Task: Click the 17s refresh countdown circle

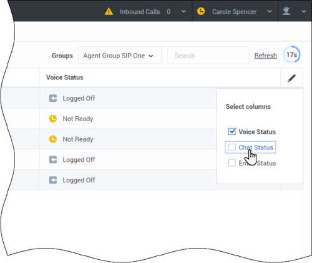Action: point(291,54)
